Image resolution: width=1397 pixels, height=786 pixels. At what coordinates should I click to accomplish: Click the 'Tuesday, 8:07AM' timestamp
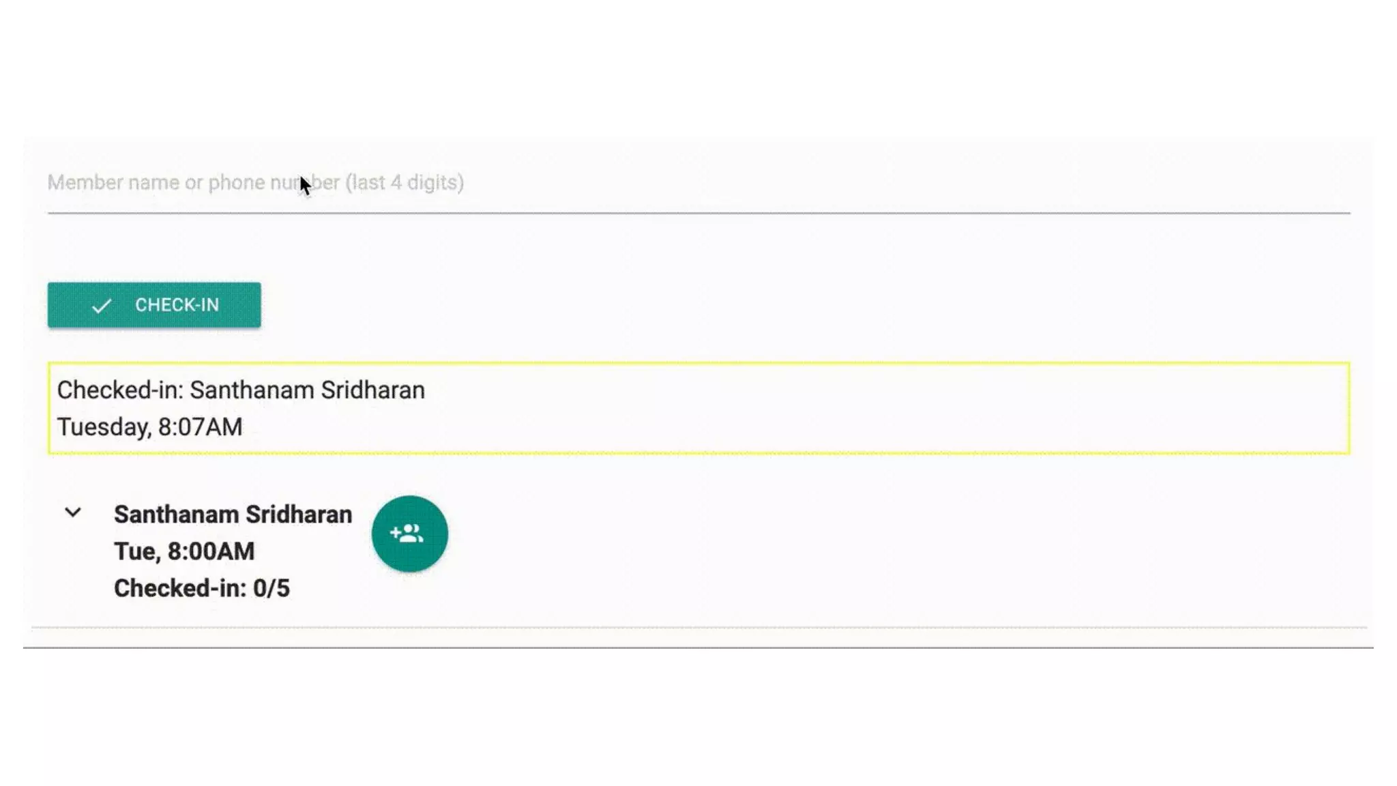point(149,426)
